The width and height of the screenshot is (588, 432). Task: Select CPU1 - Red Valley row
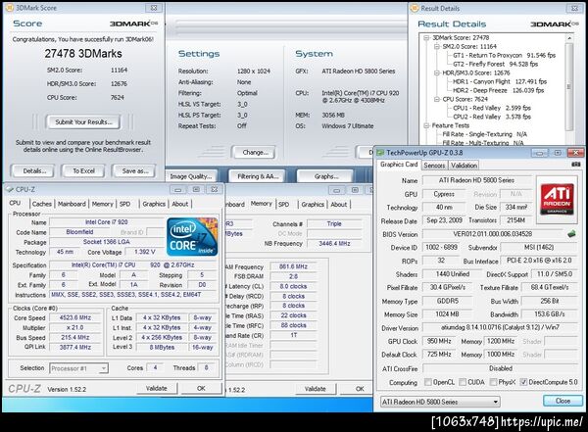tap(492, 108)
